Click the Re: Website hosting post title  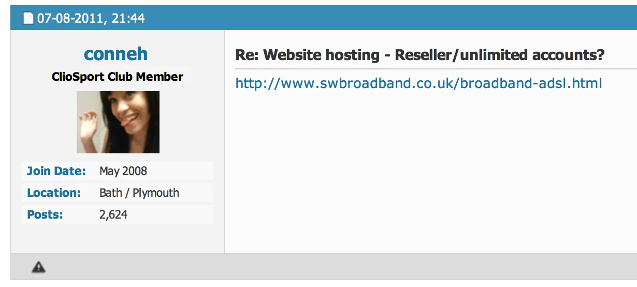tap(420, 55)
